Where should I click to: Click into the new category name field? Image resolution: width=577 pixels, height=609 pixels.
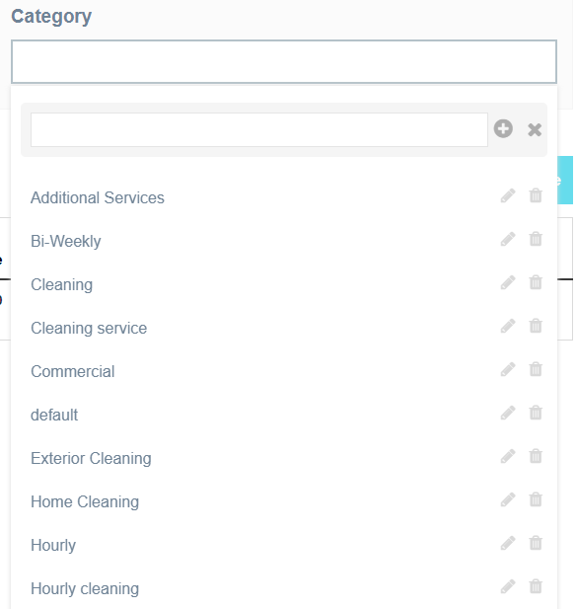click(259, 129)
